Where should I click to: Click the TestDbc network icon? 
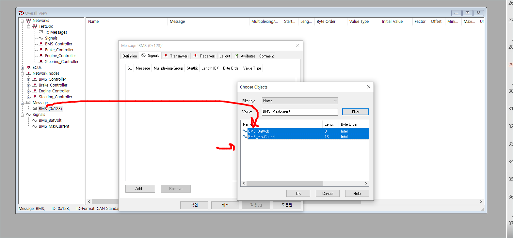tap(35, 26)
